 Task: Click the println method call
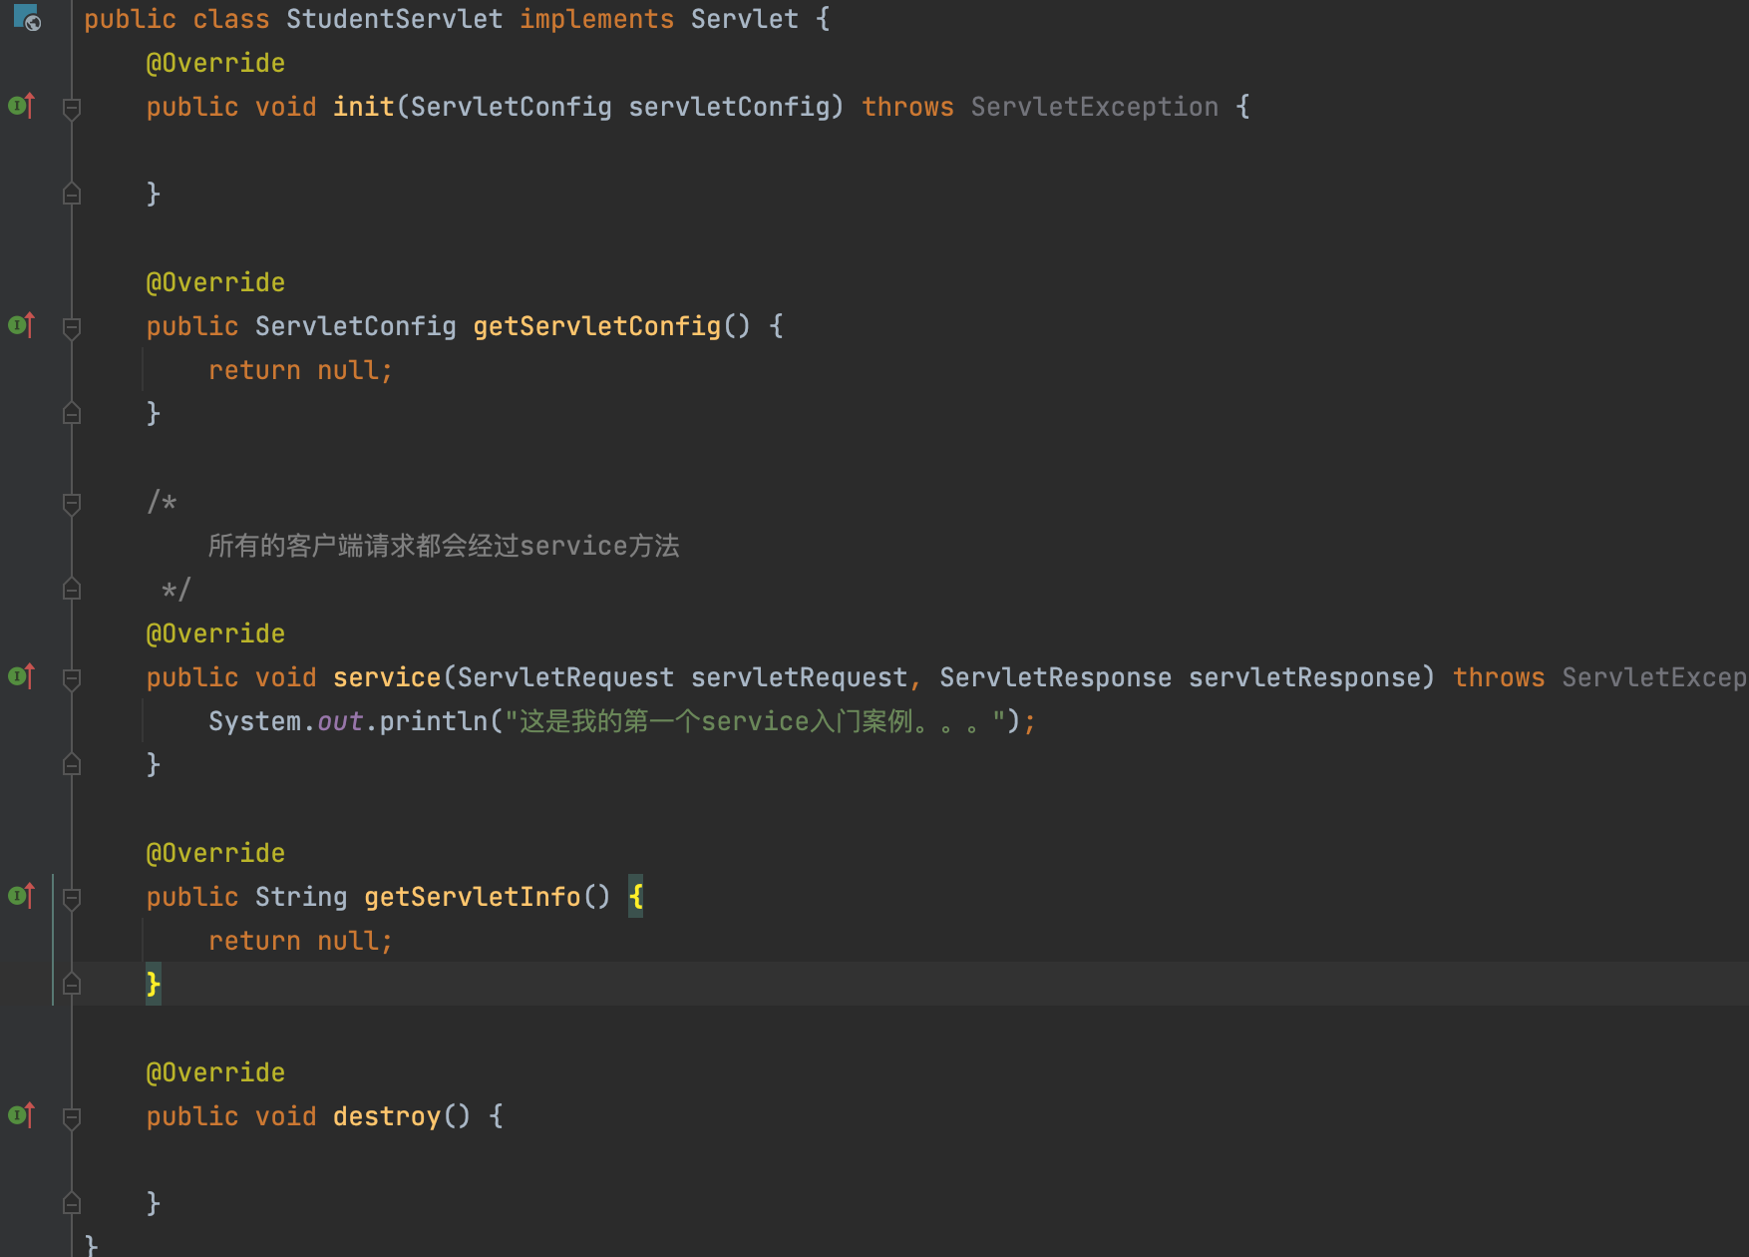(434, 721)
